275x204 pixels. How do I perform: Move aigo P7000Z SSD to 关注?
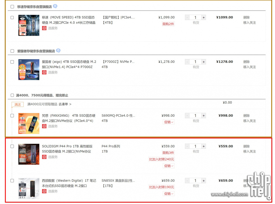(x=249, y=67)
